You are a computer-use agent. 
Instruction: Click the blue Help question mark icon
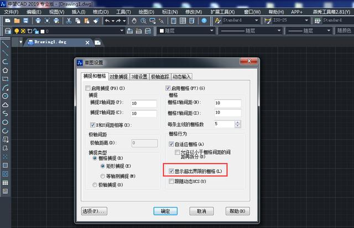tap(204, 21)
